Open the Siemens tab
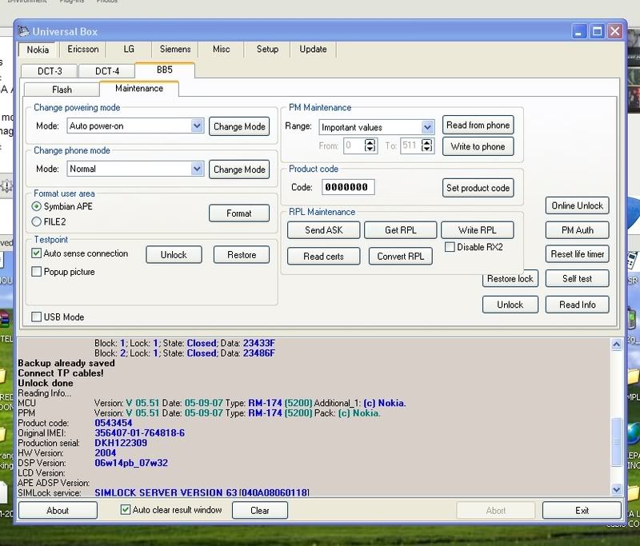This screenshot has height=546, width=640. 175,50
